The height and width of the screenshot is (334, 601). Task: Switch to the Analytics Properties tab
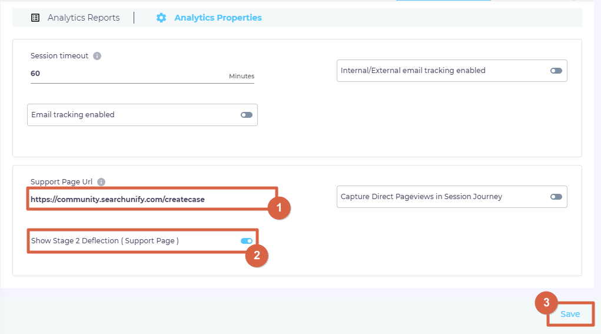(x=218, y=18)
